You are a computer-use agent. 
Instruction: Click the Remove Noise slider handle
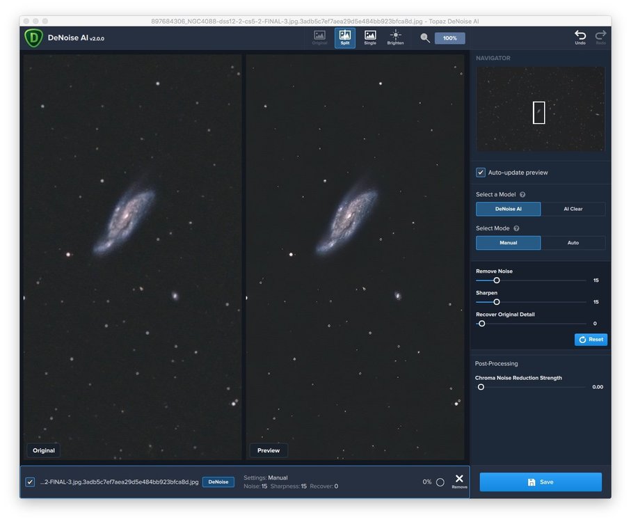pyautogui.click(x=497, y=280)
